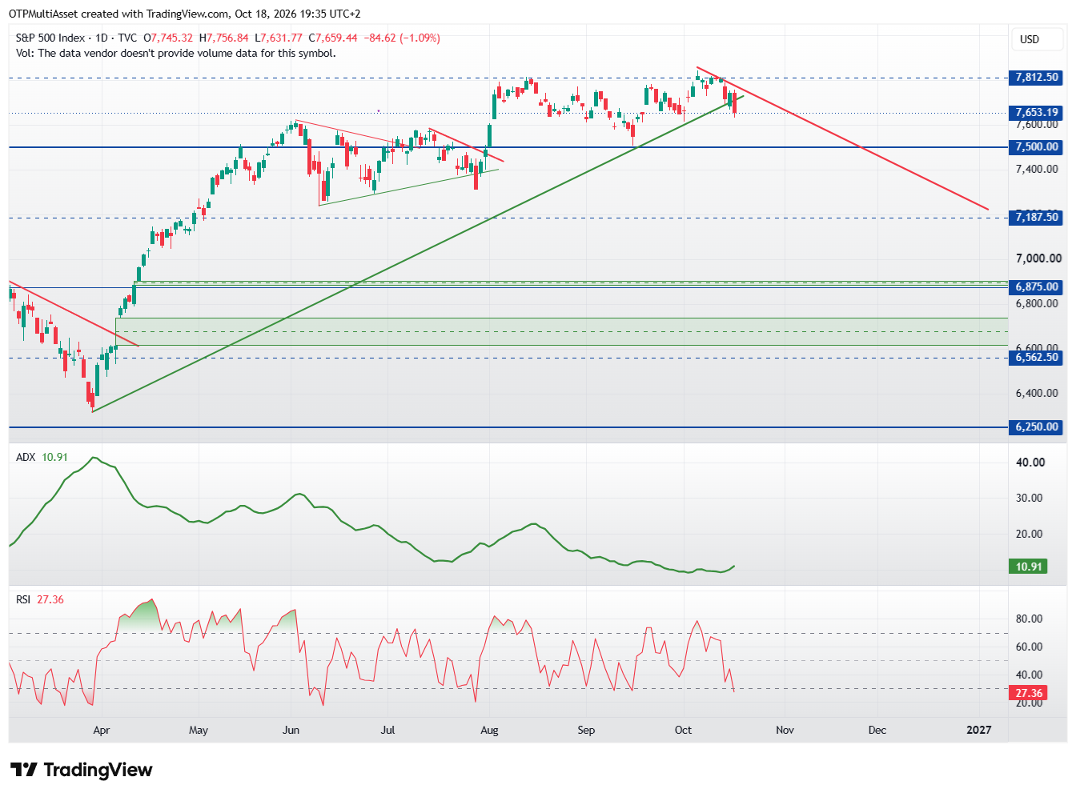Select the red 27.36 RSI scale tag

point(1029,694)
